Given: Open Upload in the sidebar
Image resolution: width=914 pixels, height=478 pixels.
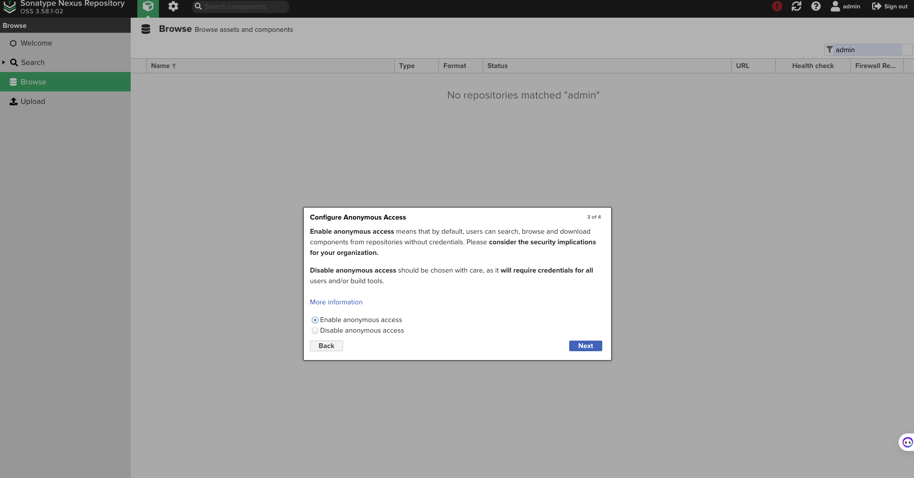Looking at the screenshot, I should [x=33, y=102].
